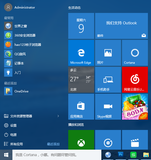Viewport: 151px width, 160px height.
Task: Open the 手机助手 phone companion tile
Action: 108,80
